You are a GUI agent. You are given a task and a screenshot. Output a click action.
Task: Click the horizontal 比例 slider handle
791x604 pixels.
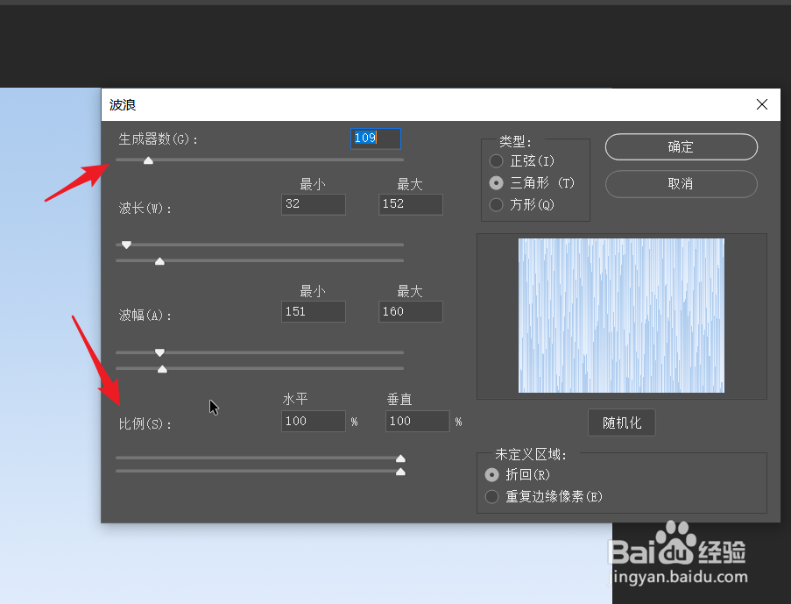coord(400,458)
